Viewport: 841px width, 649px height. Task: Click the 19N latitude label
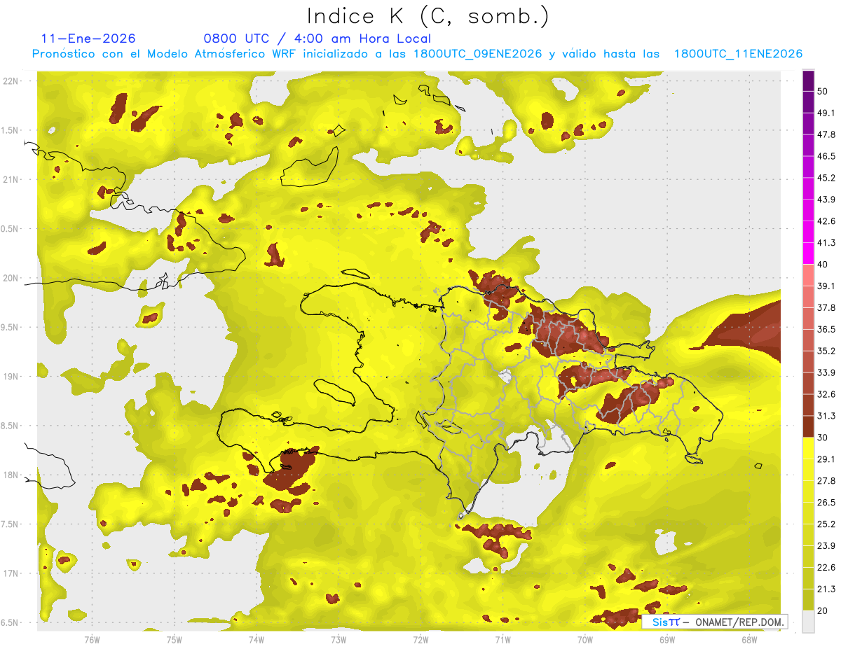(x=12, y=376)
